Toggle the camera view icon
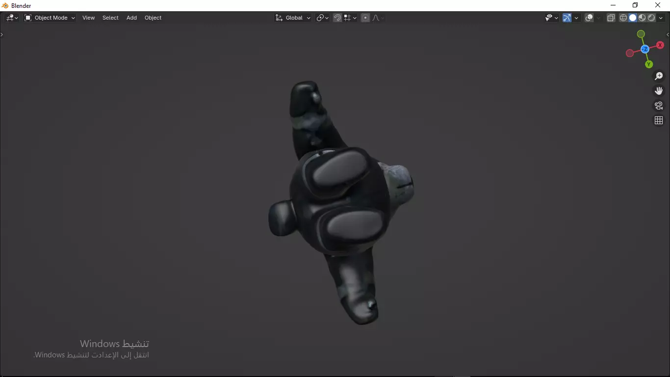Image resolution: width=670 pixels, height=377 pixels. pos(659,106)
